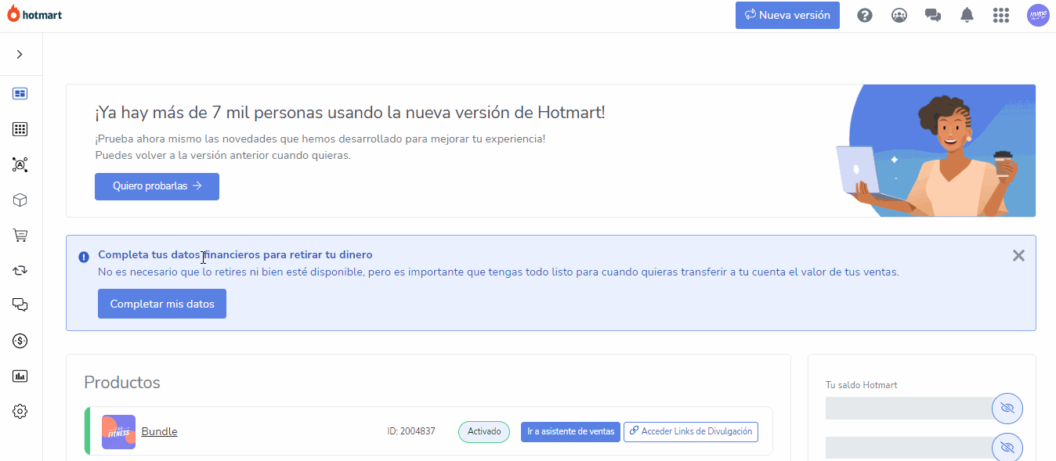This screenshot has width=1056, height=461.
Task: Click the Quiero probarlas button
Action: click(x=157, y=186)
